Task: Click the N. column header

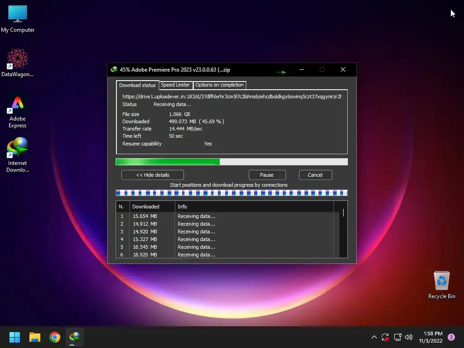Action: click(x=123, y=207)
